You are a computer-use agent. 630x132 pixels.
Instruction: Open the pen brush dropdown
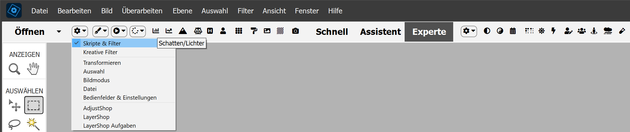[x=100, y=31]
